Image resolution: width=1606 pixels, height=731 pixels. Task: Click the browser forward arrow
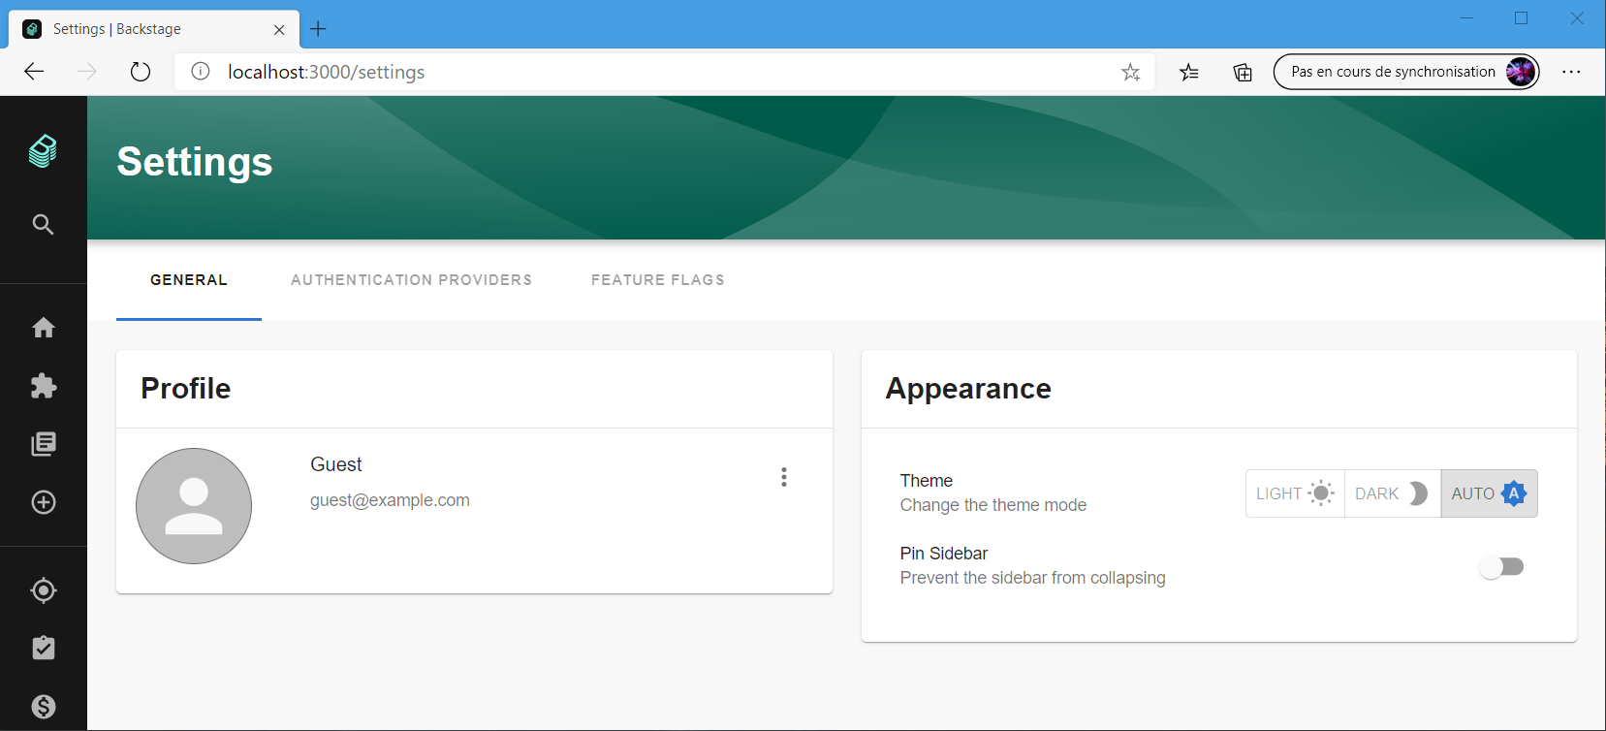pos(87,72)
